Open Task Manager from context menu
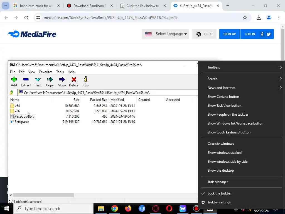 241,182
